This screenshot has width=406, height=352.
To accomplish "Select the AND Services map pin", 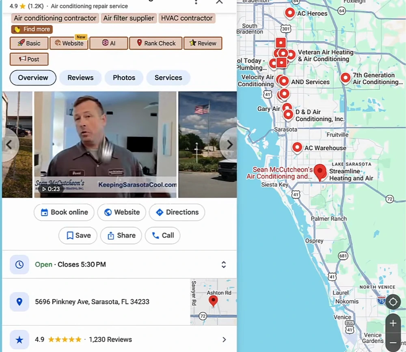I will click(x=284, y=81).
